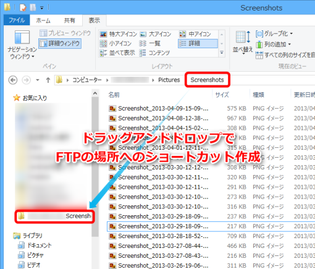Screen dimensions: 315x269
Task: Select file Screenshot_2013-03-28-18-52
Action: (163, 236)
